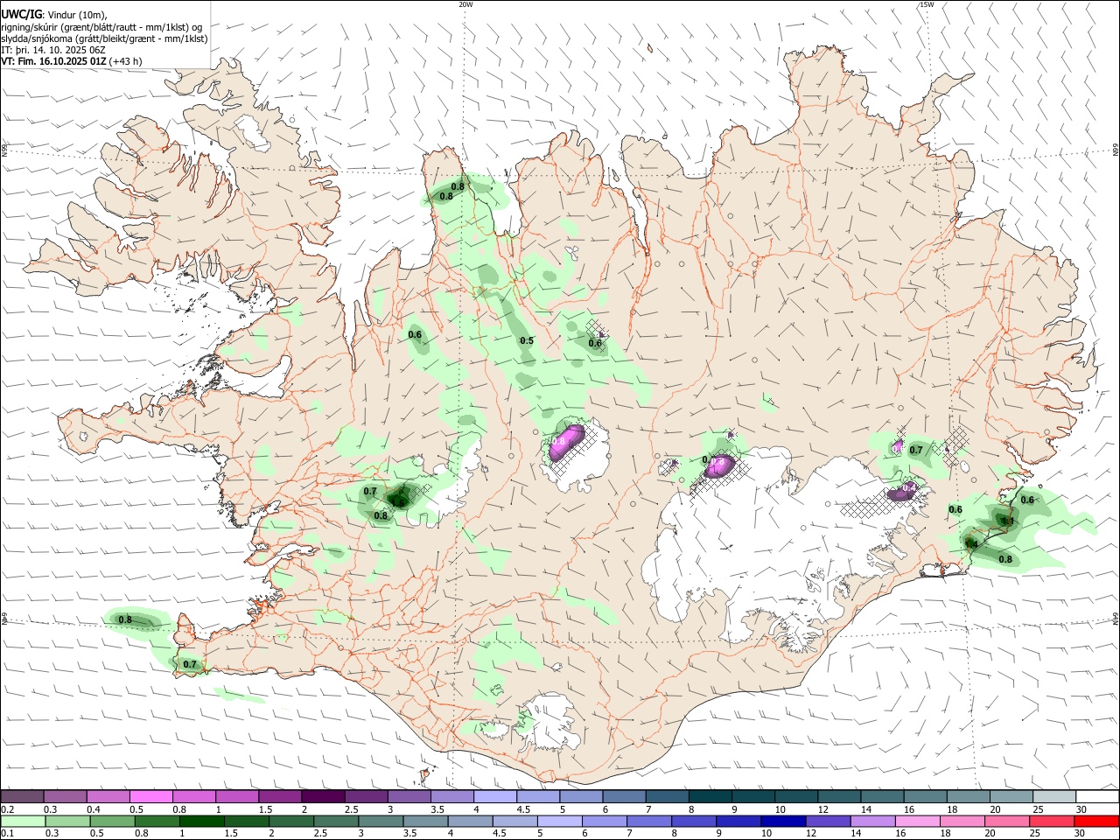Image resolution: width=1120 pixels, height=840 pixels.
Task: Click the 66N latitude label on right edge
Action: (x=1115, y=150)
